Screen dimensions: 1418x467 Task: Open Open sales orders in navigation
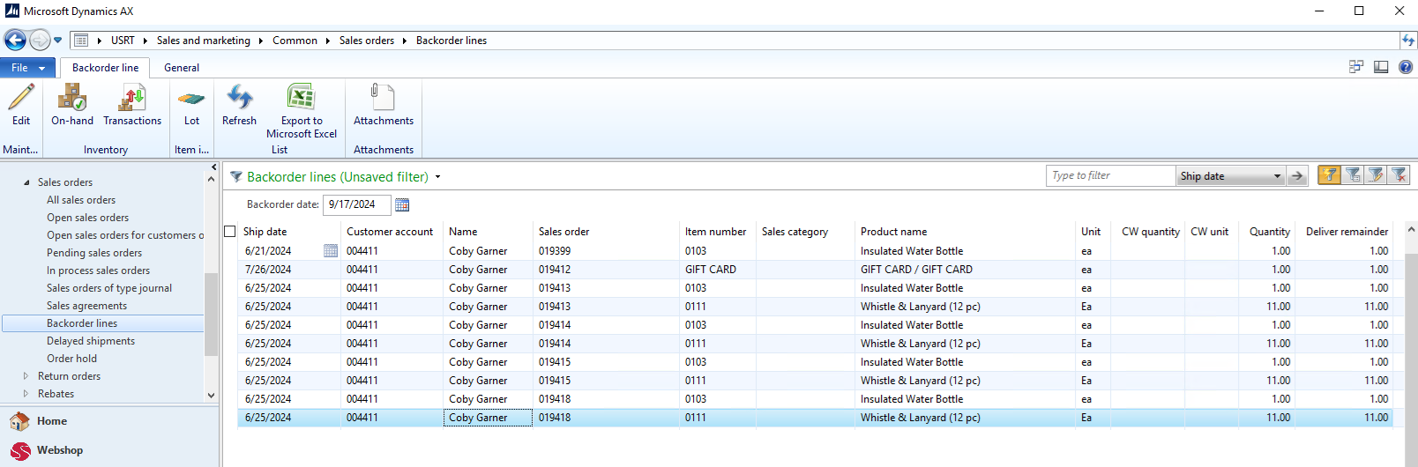[x=88, y=218]
